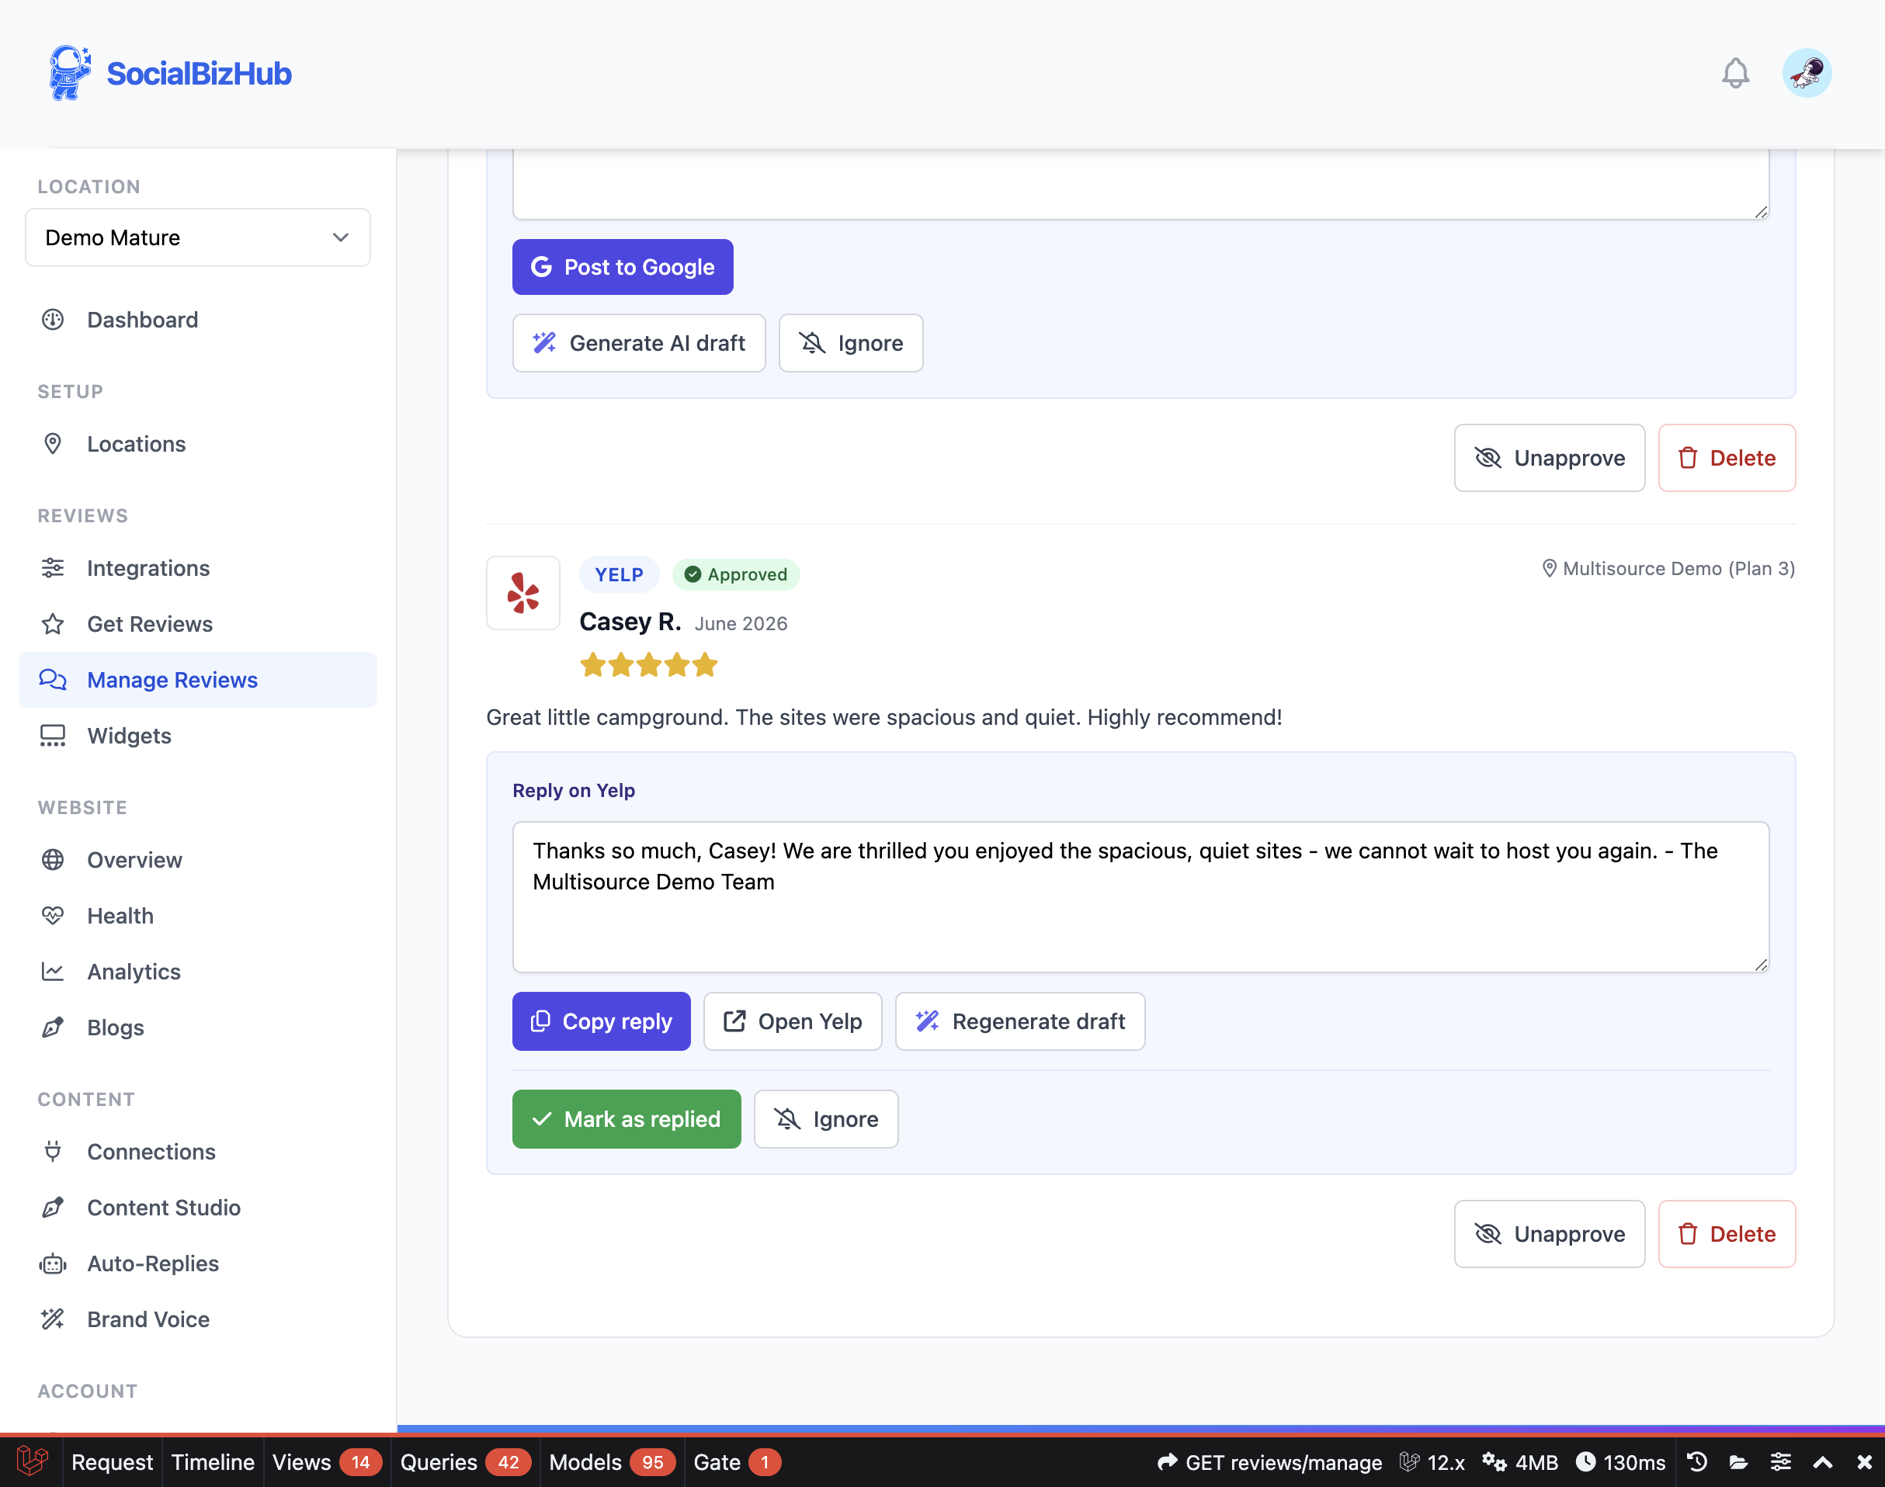The height and width of the screenshot is (1487, 1885).
Task: Open Brand Voice page
Action: coord(198,1319)
